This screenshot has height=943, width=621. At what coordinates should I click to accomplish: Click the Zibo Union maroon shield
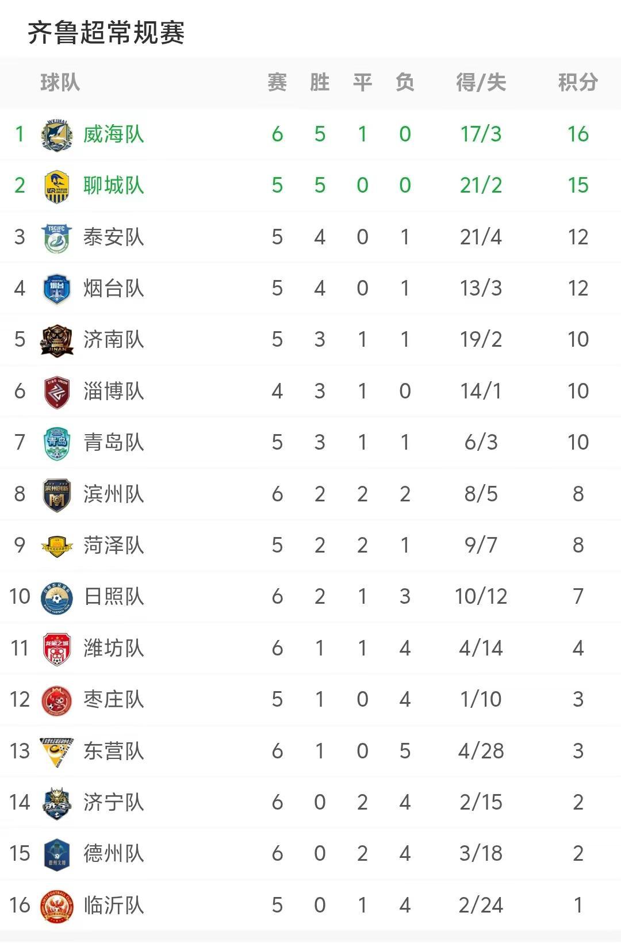pyautogui.click(x=57, y=392)
